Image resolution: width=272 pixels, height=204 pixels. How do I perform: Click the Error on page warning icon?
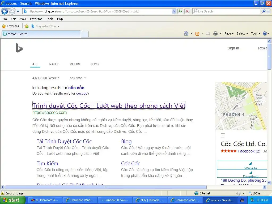pyautogui.click(x=3, y=193)
